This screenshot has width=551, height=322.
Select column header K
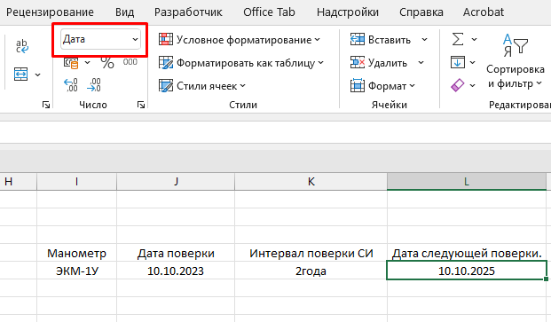[311, 182]
